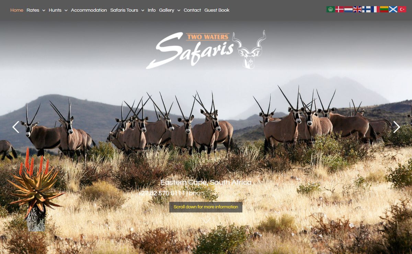Viewport: 412px width, 254px height.
Task: Open the Safaris Tours menu item
Action: tap(124, 10)
